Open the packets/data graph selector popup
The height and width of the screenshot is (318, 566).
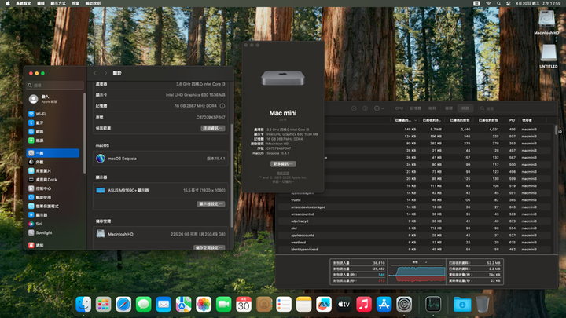(420, 261)
